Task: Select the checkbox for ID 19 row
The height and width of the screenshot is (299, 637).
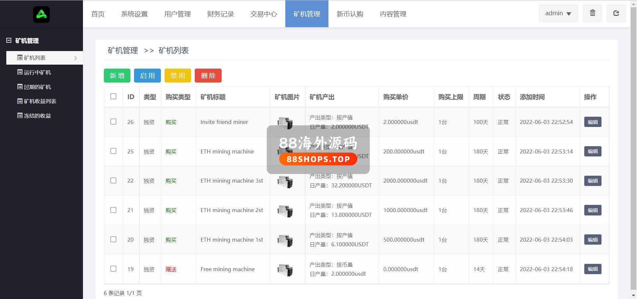Action: point(113,269)
